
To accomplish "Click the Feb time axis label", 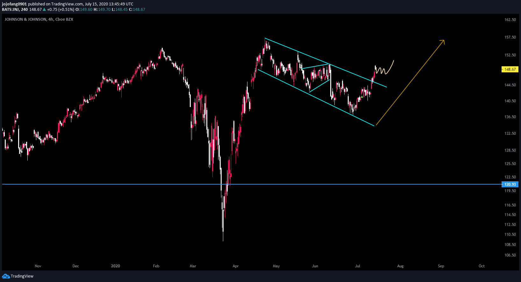I will pos(156,266).
